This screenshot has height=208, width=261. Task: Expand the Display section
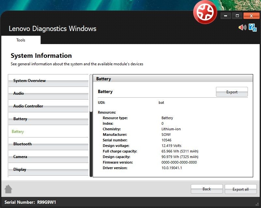pyautogui.click(x=48, y=169)
